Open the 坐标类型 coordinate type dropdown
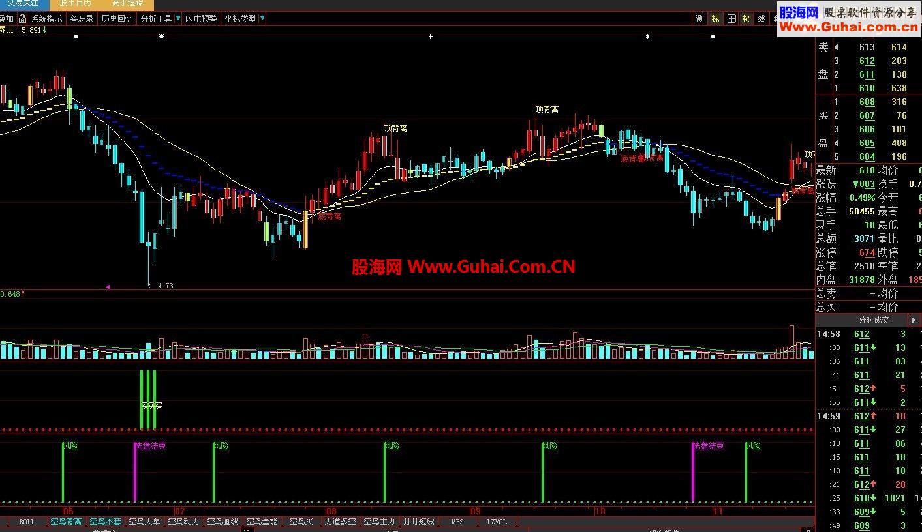The height and width of the screenshot is (532, 922). tap(263, 18)
